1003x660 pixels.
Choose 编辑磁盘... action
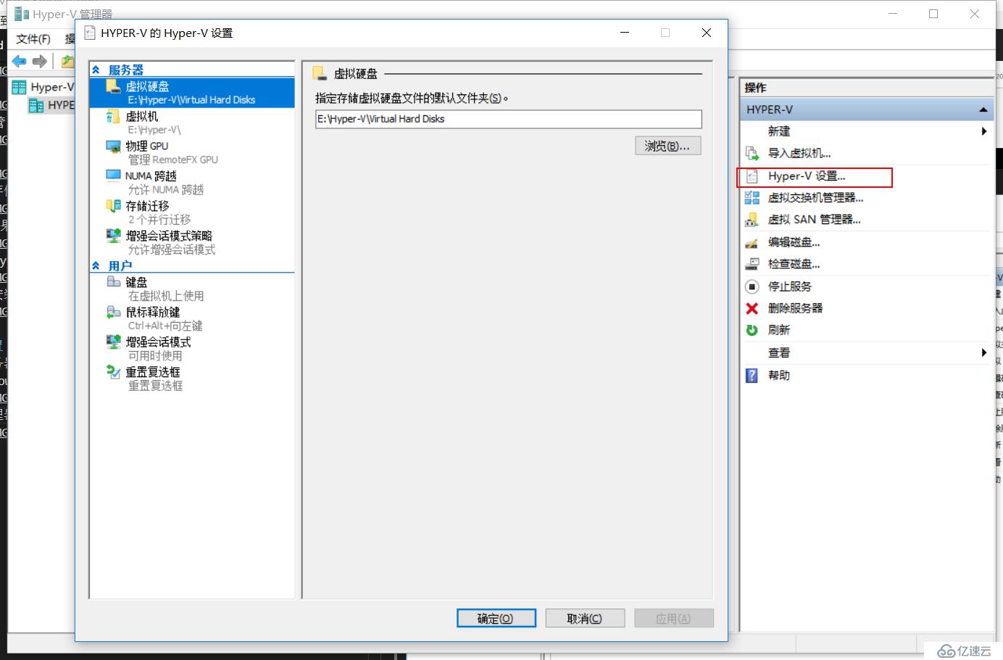(x=794, y=242)
